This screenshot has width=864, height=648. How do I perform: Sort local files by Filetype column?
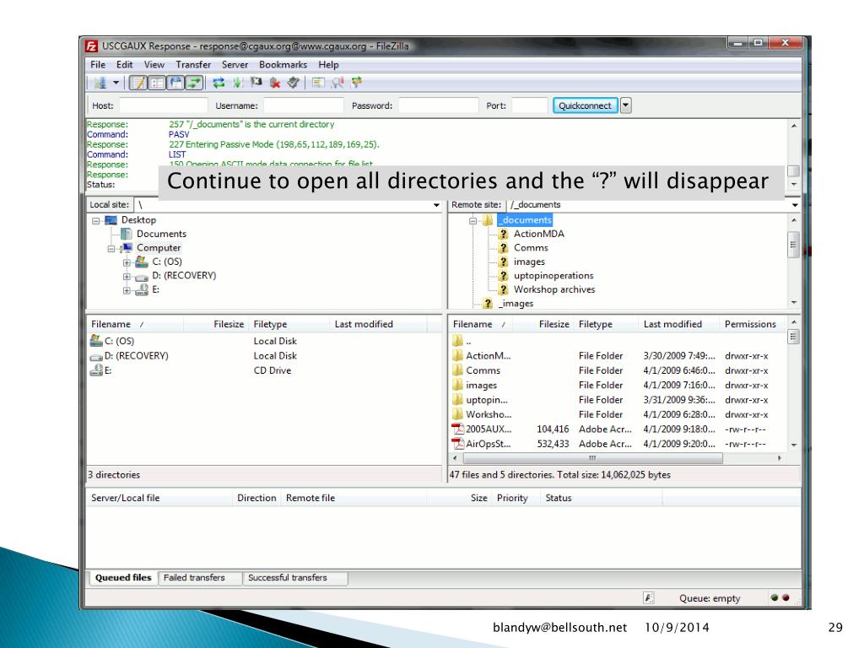coord(289,324)
